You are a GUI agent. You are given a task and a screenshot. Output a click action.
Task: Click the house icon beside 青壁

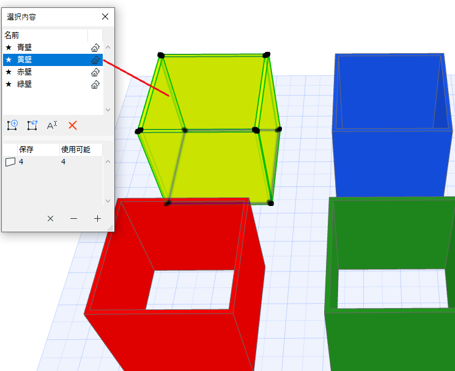tap(95, 48)
